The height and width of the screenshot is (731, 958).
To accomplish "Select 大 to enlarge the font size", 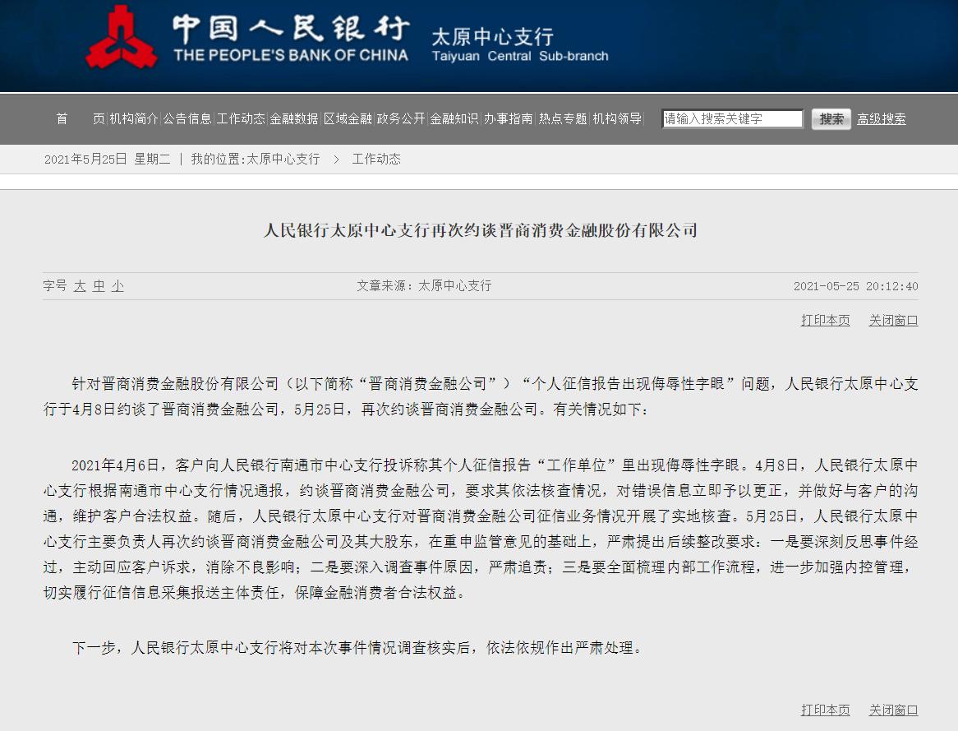I will (81, 285).
